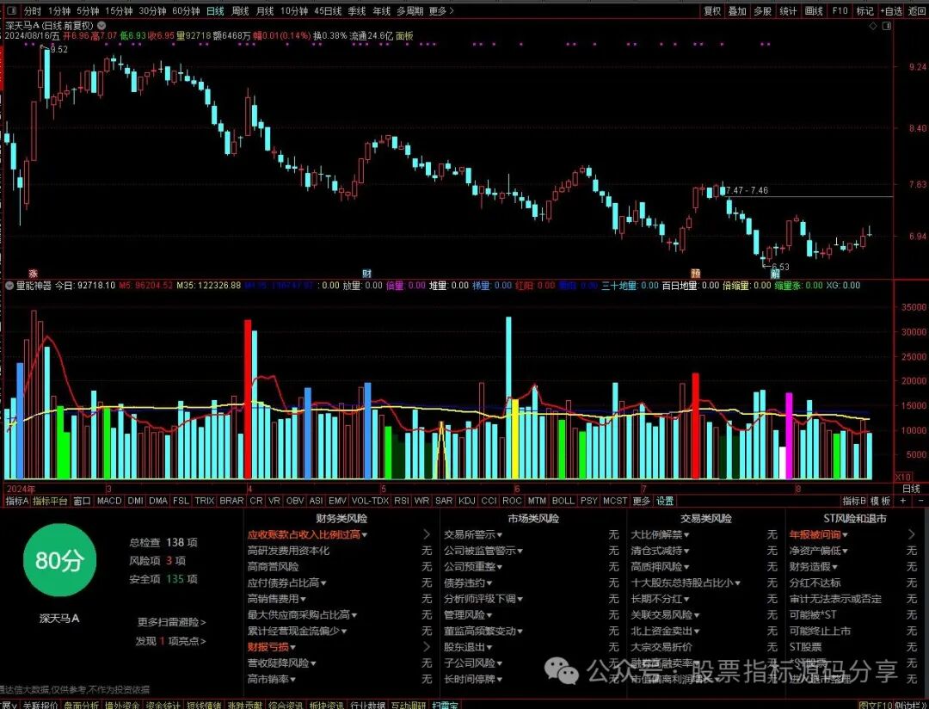This screenshot has width=929, height=709.
Task: Open the indicator 设置 button
Action: point(665,501)
